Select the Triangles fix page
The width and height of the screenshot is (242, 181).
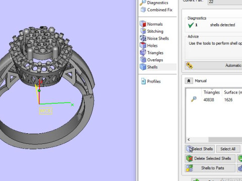pos(152,53)
